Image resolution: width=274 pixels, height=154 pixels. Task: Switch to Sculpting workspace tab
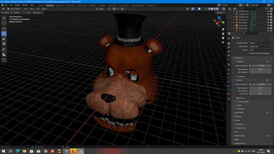[x=60, y=5]
